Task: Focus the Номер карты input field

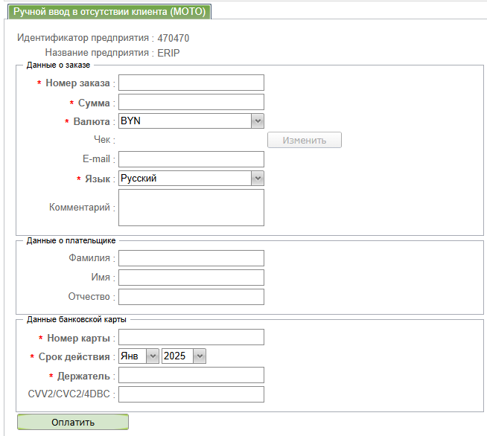Action: pyautogui.click(x=191, y=338)
